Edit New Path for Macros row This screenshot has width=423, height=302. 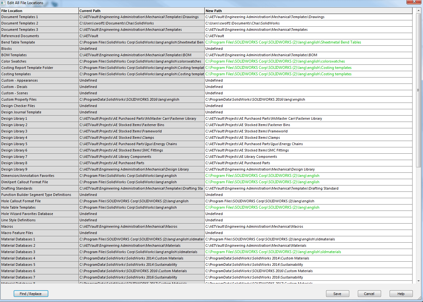tap(308, 226)
